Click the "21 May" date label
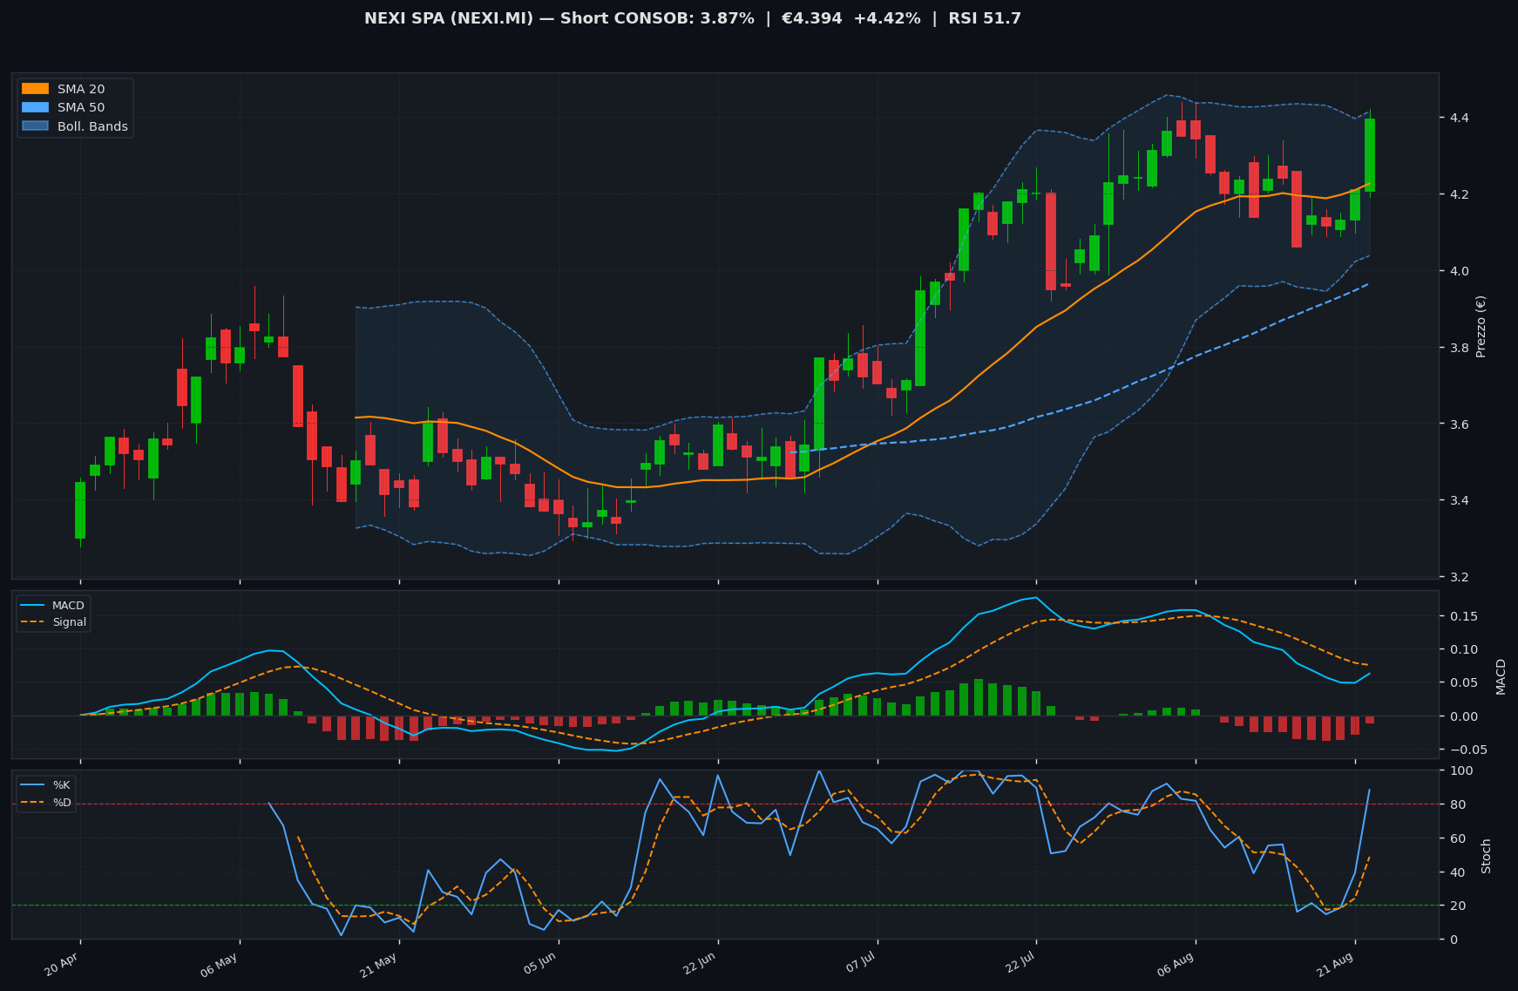 click(379, 963)
